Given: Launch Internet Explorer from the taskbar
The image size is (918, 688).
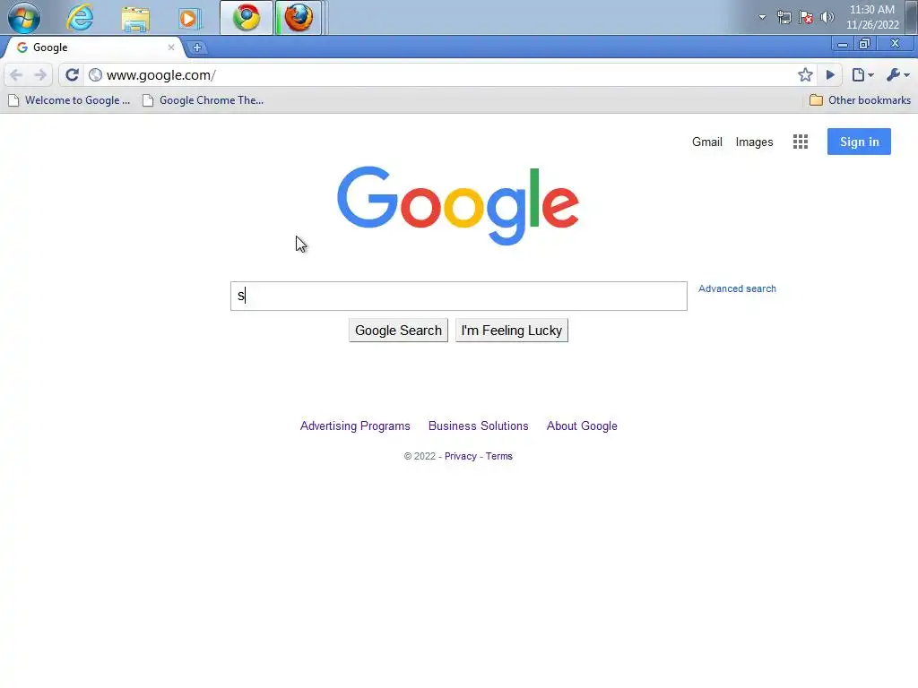Looking at the screenshot, I should [x=80, y=18].
